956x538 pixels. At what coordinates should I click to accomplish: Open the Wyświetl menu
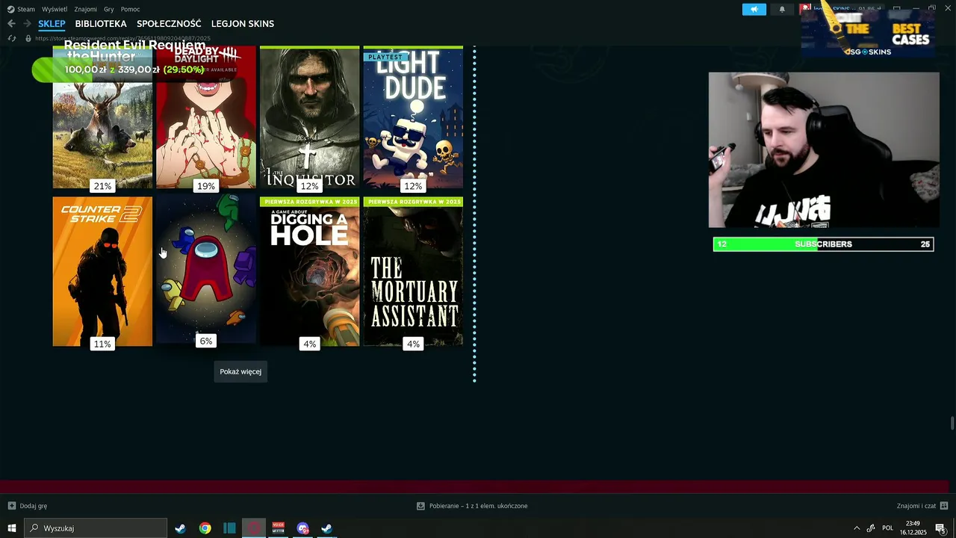[x=55, y=9]
